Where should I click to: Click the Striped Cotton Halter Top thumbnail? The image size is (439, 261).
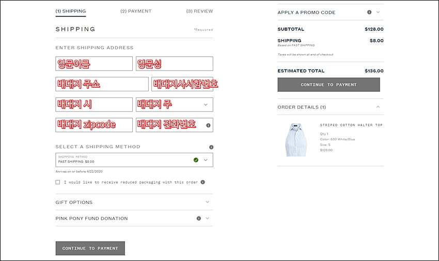[x=296, y=140]
